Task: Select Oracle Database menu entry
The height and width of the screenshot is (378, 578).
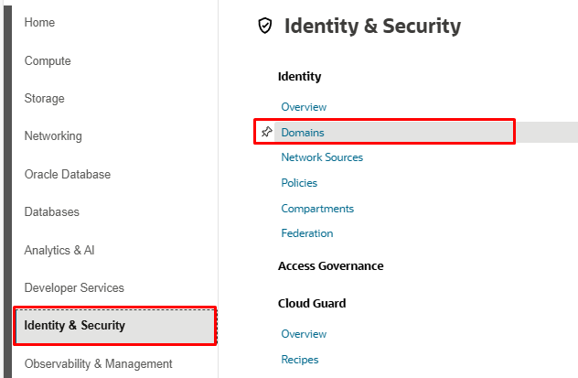Action: click(x=68, y=174)
